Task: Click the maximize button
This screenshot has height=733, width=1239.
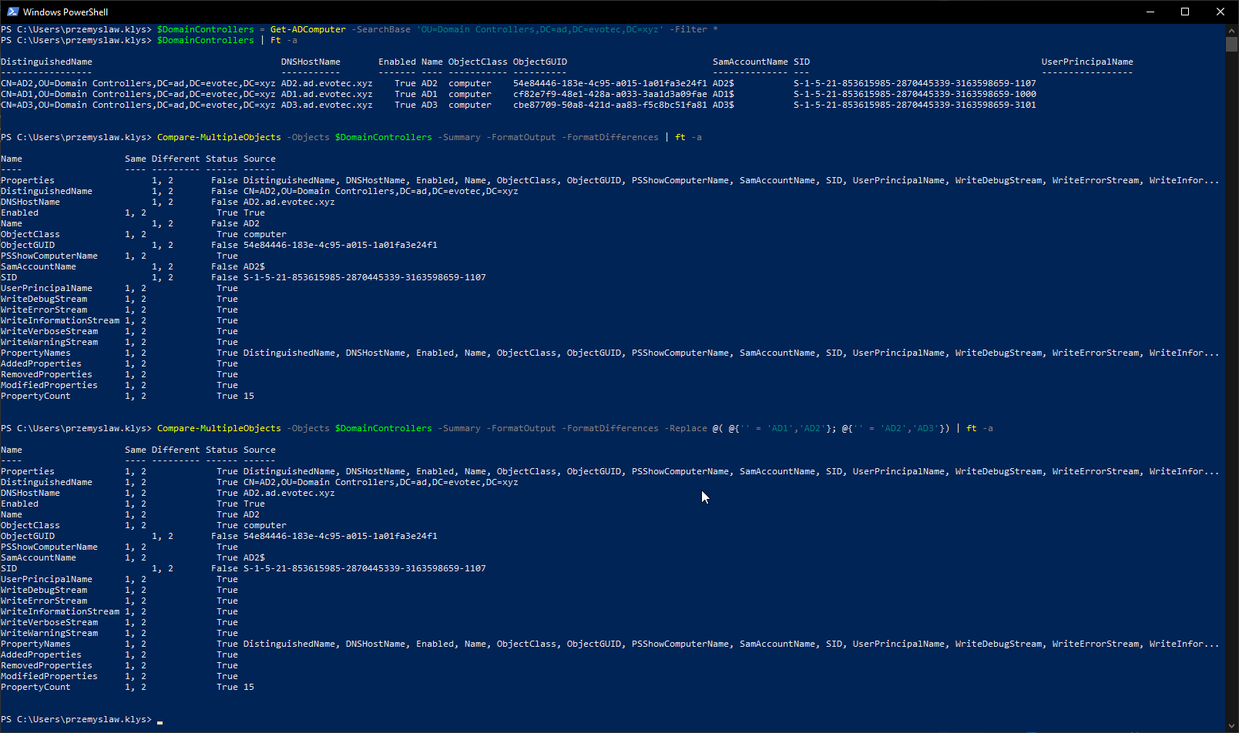Action: point(1184,11)
